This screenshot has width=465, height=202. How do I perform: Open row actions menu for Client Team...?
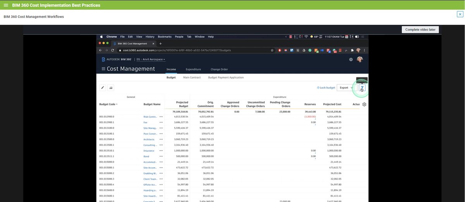161,179
